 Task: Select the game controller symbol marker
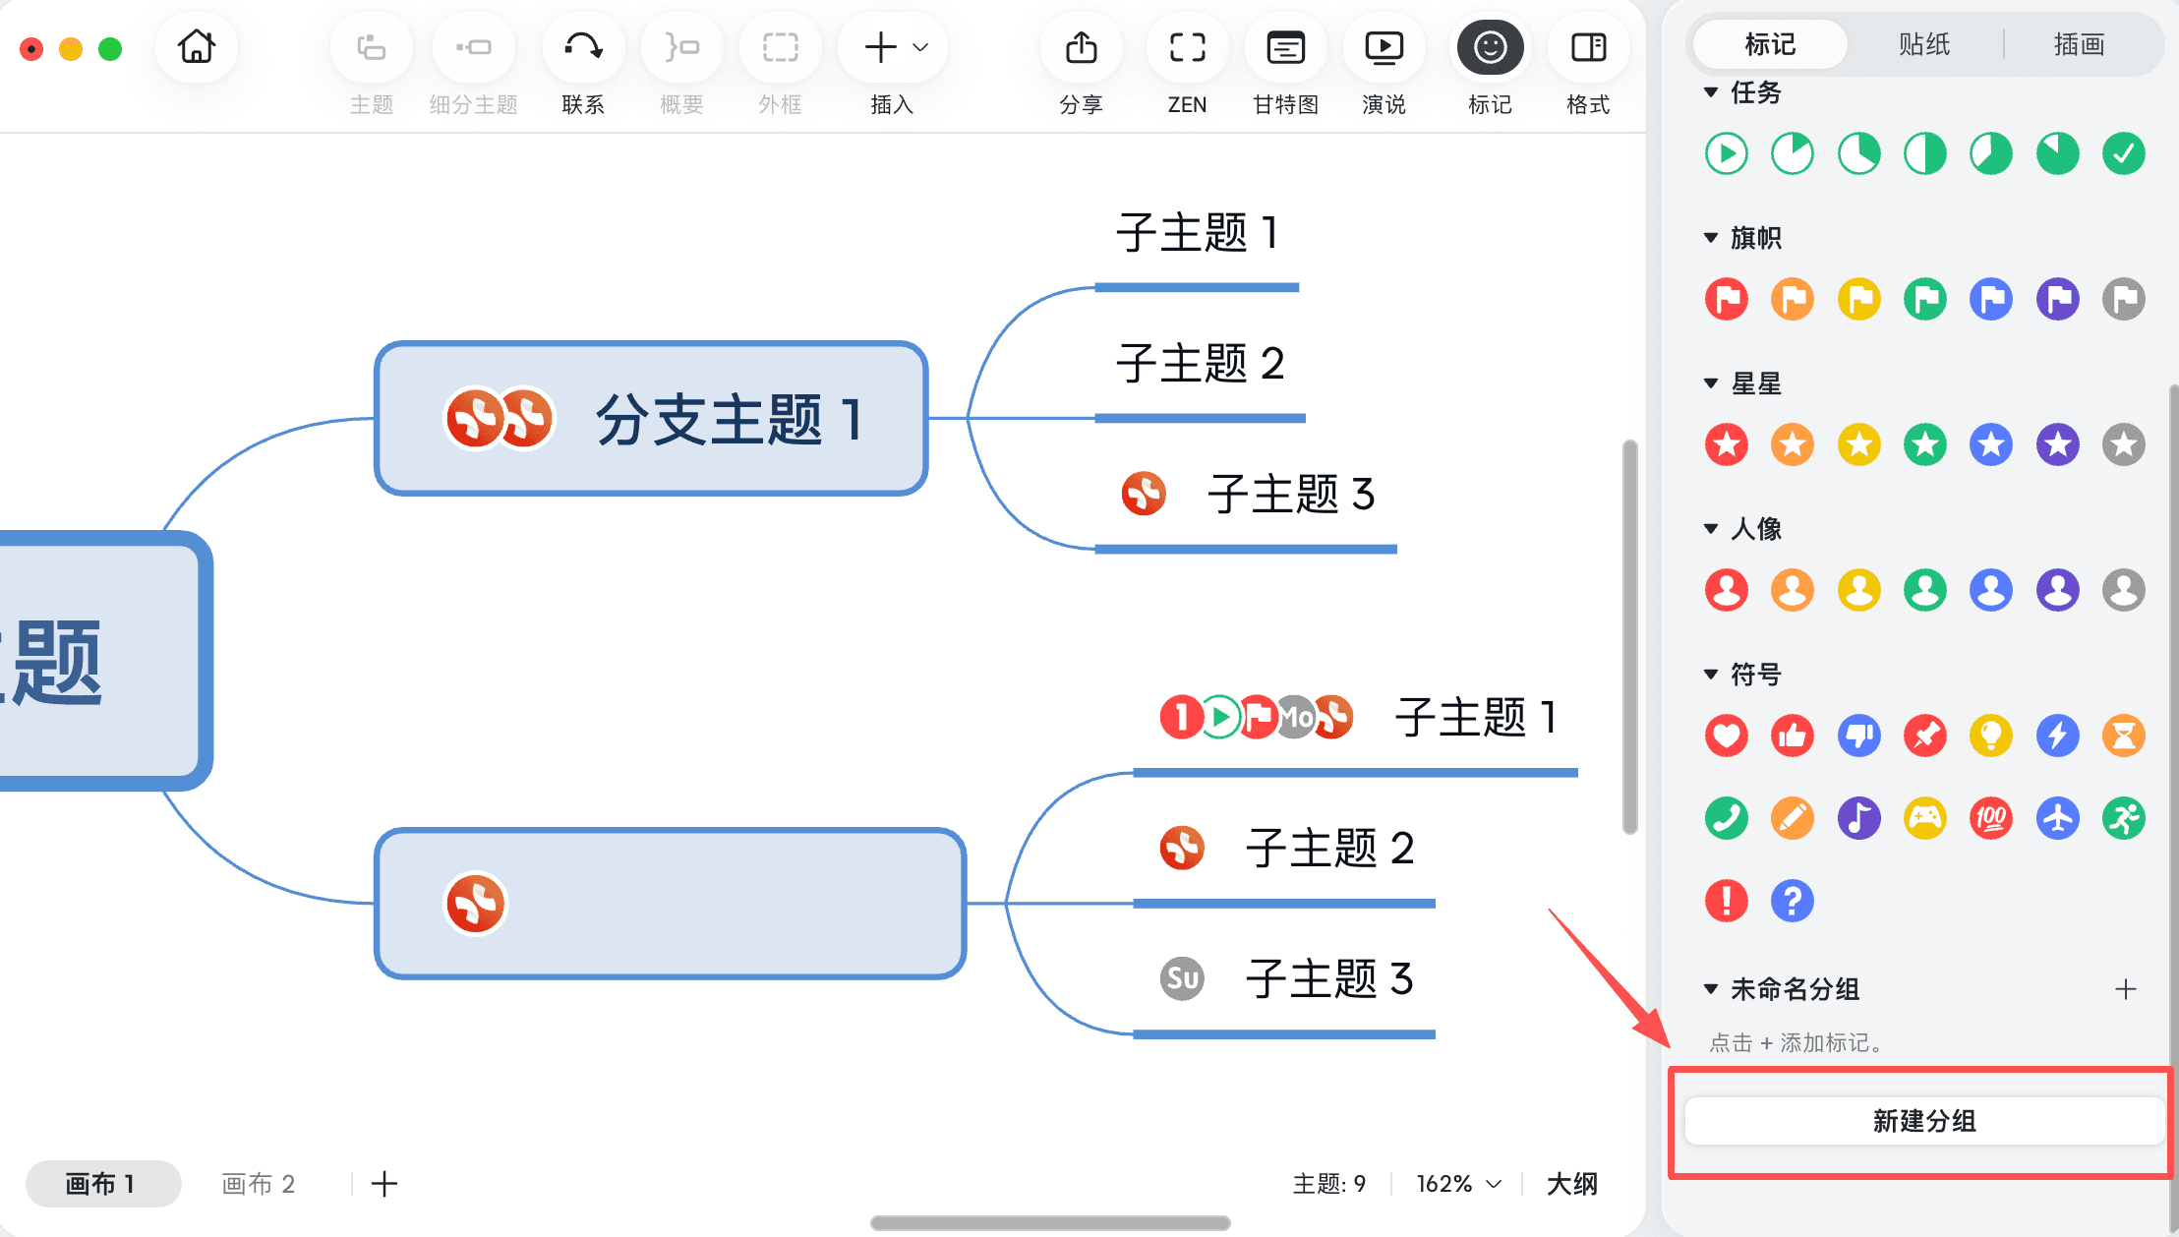click(x=1925, y=818)
